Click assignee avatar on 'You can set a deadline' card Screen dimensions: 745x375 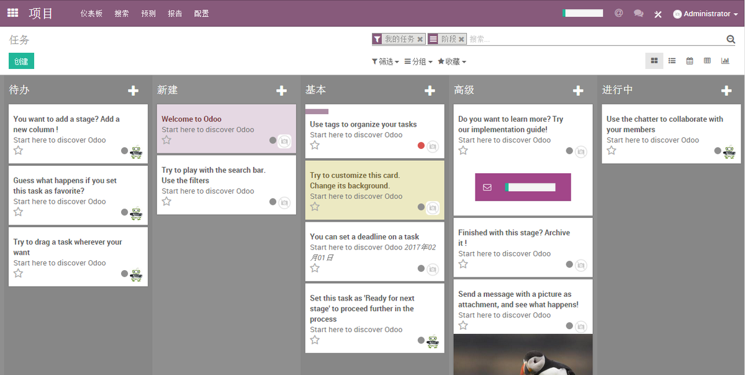point(433,269)
